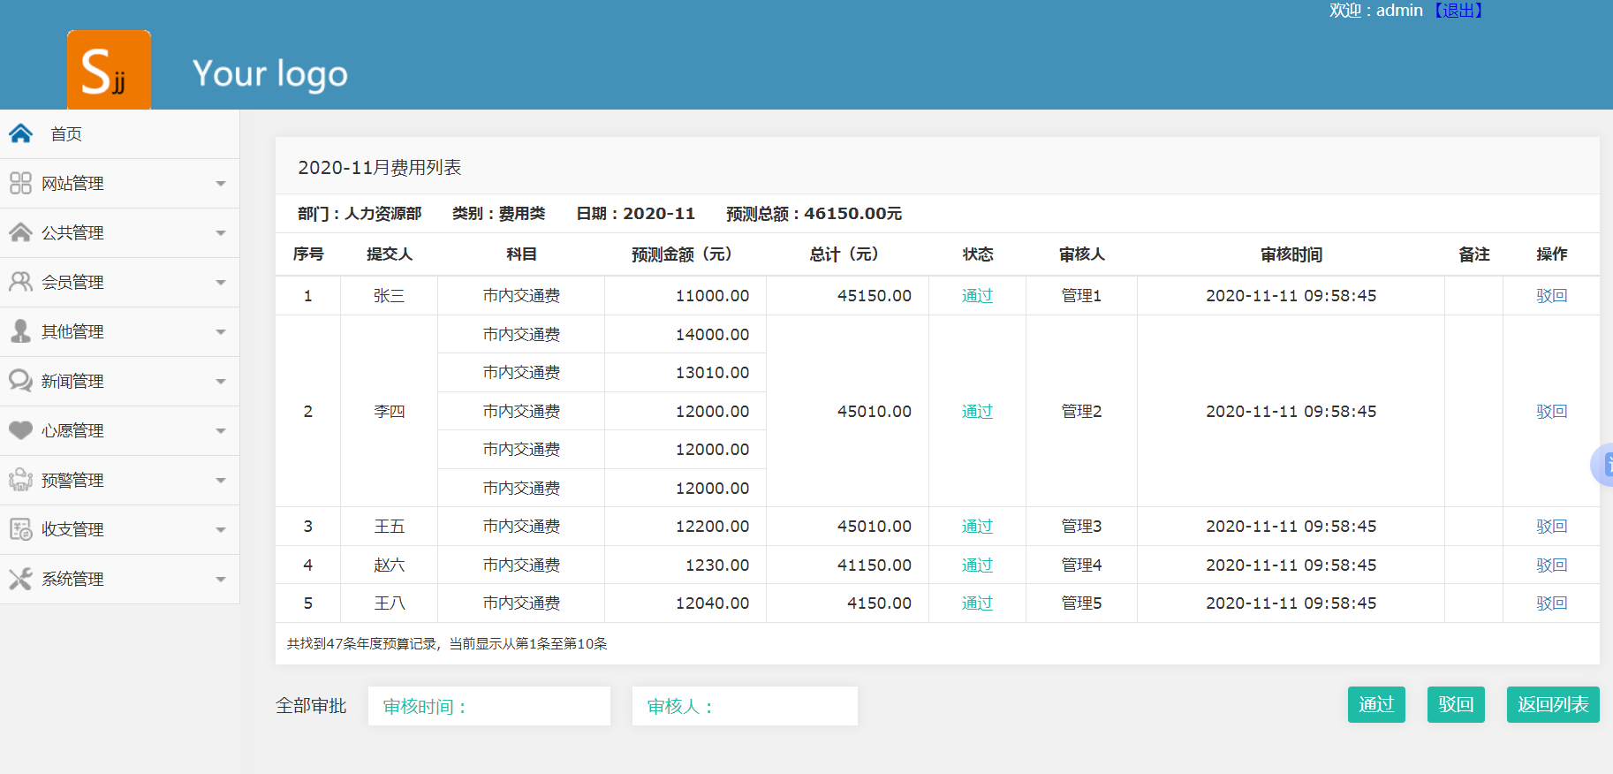1613x774 pixels.
Task: Click the 收支管理 ledger icon
Action: click(20, 529)
